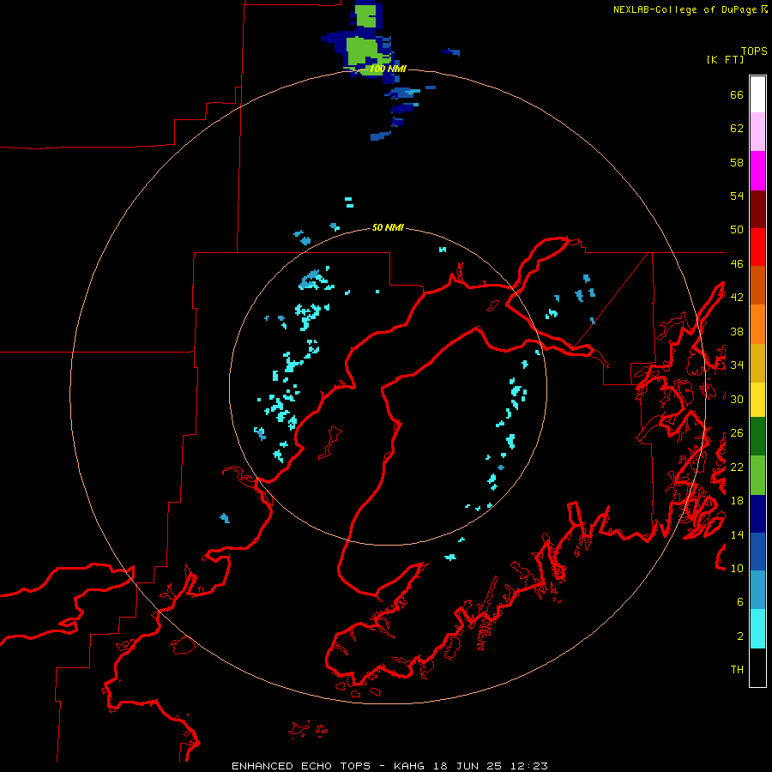Pick the cyan legend swatch
This screenshot has height=772, width=772.
point(757,629)
